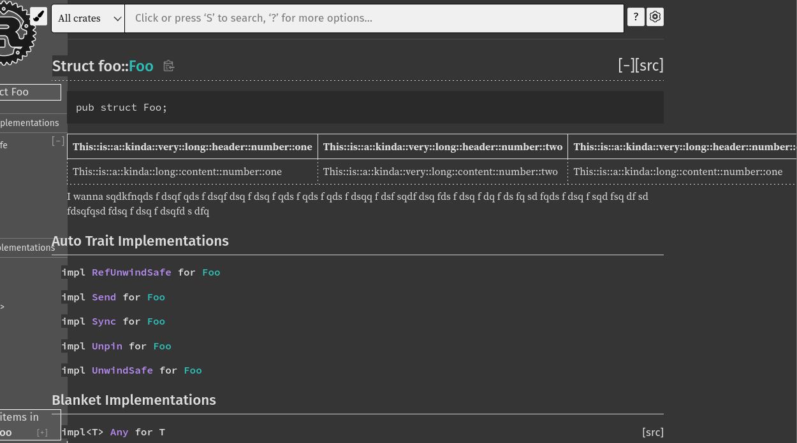
Task: Follow the RefUnwindSafe trait link
Action: pos(131,272)
